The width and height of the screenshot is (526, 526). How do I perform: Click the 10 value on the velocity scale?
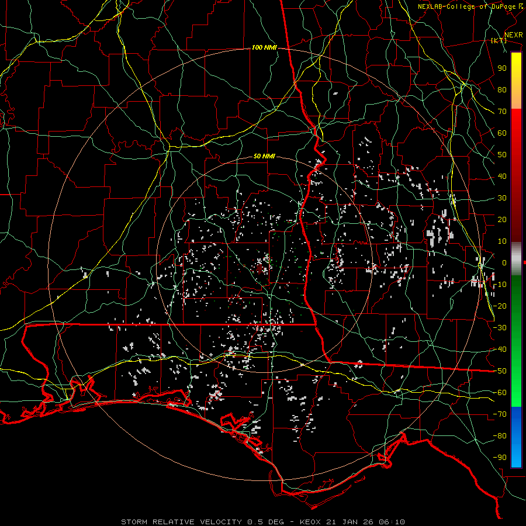point(502,241)
